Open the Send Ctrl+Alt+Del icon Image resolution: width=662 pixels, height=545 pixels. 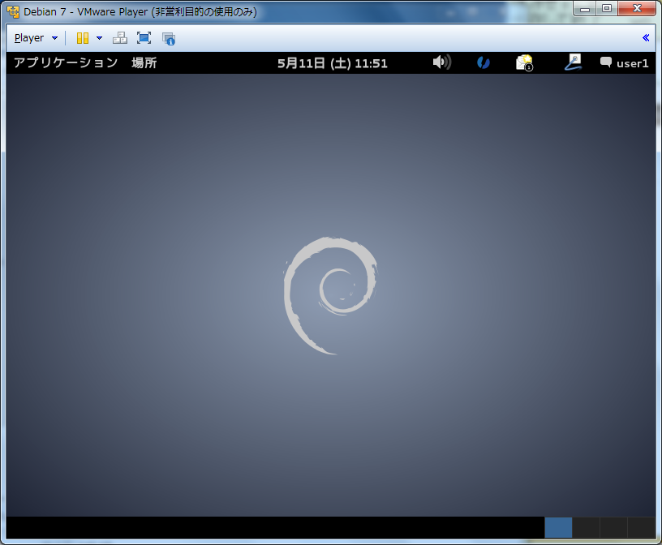click(x=119, y=38)
